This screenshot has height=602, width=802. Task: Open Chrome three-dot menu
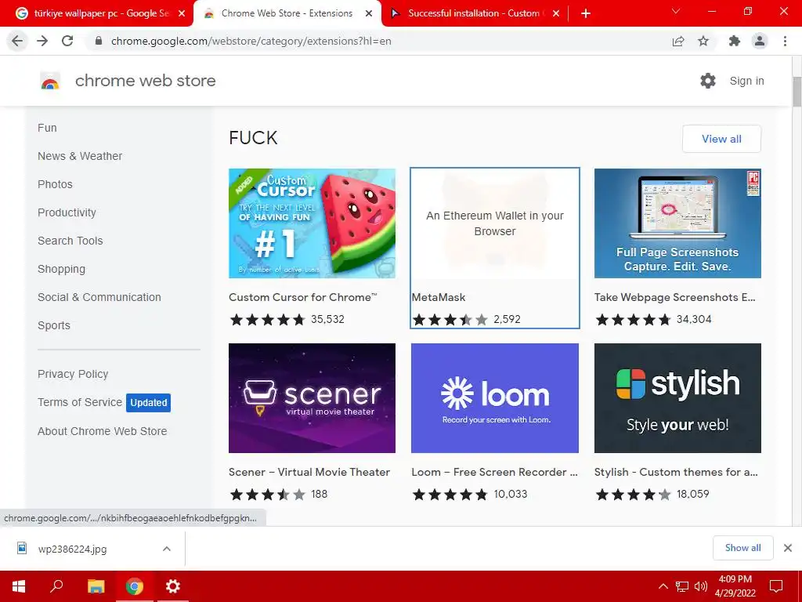[785, 41]
